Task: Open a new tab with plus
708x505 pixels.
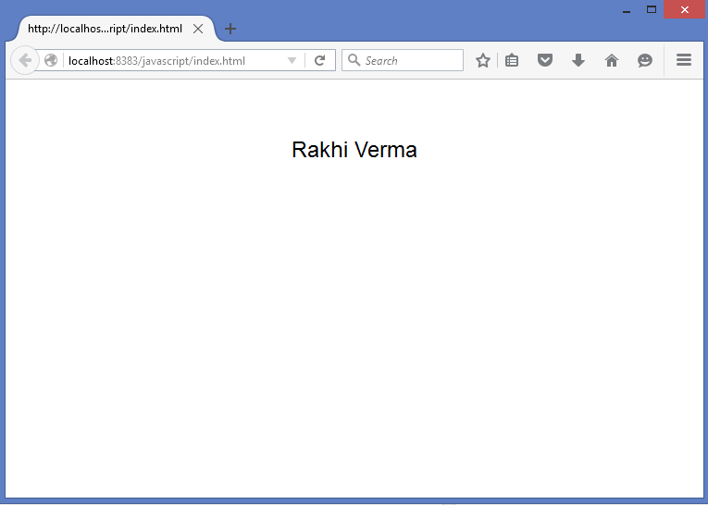Action: point(230,29)
